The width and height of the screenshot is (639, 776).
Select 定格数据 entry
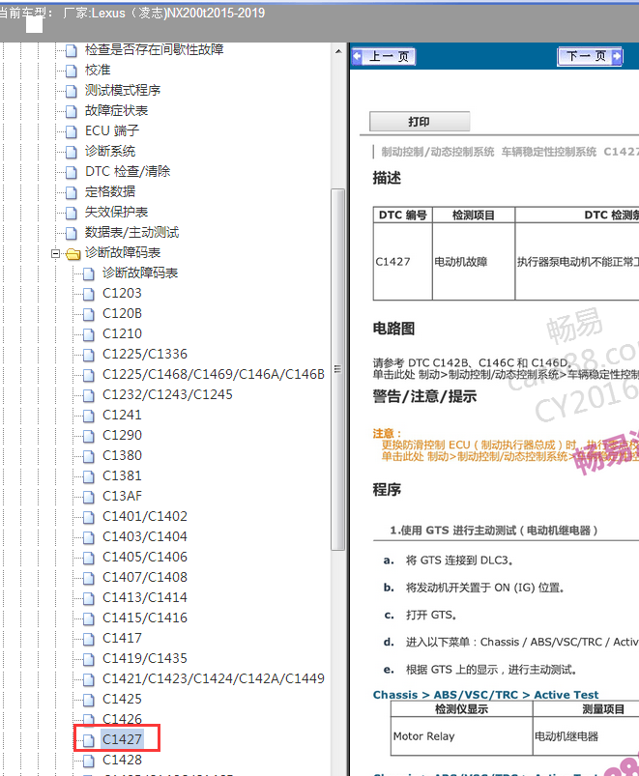[x=110, y=191]
